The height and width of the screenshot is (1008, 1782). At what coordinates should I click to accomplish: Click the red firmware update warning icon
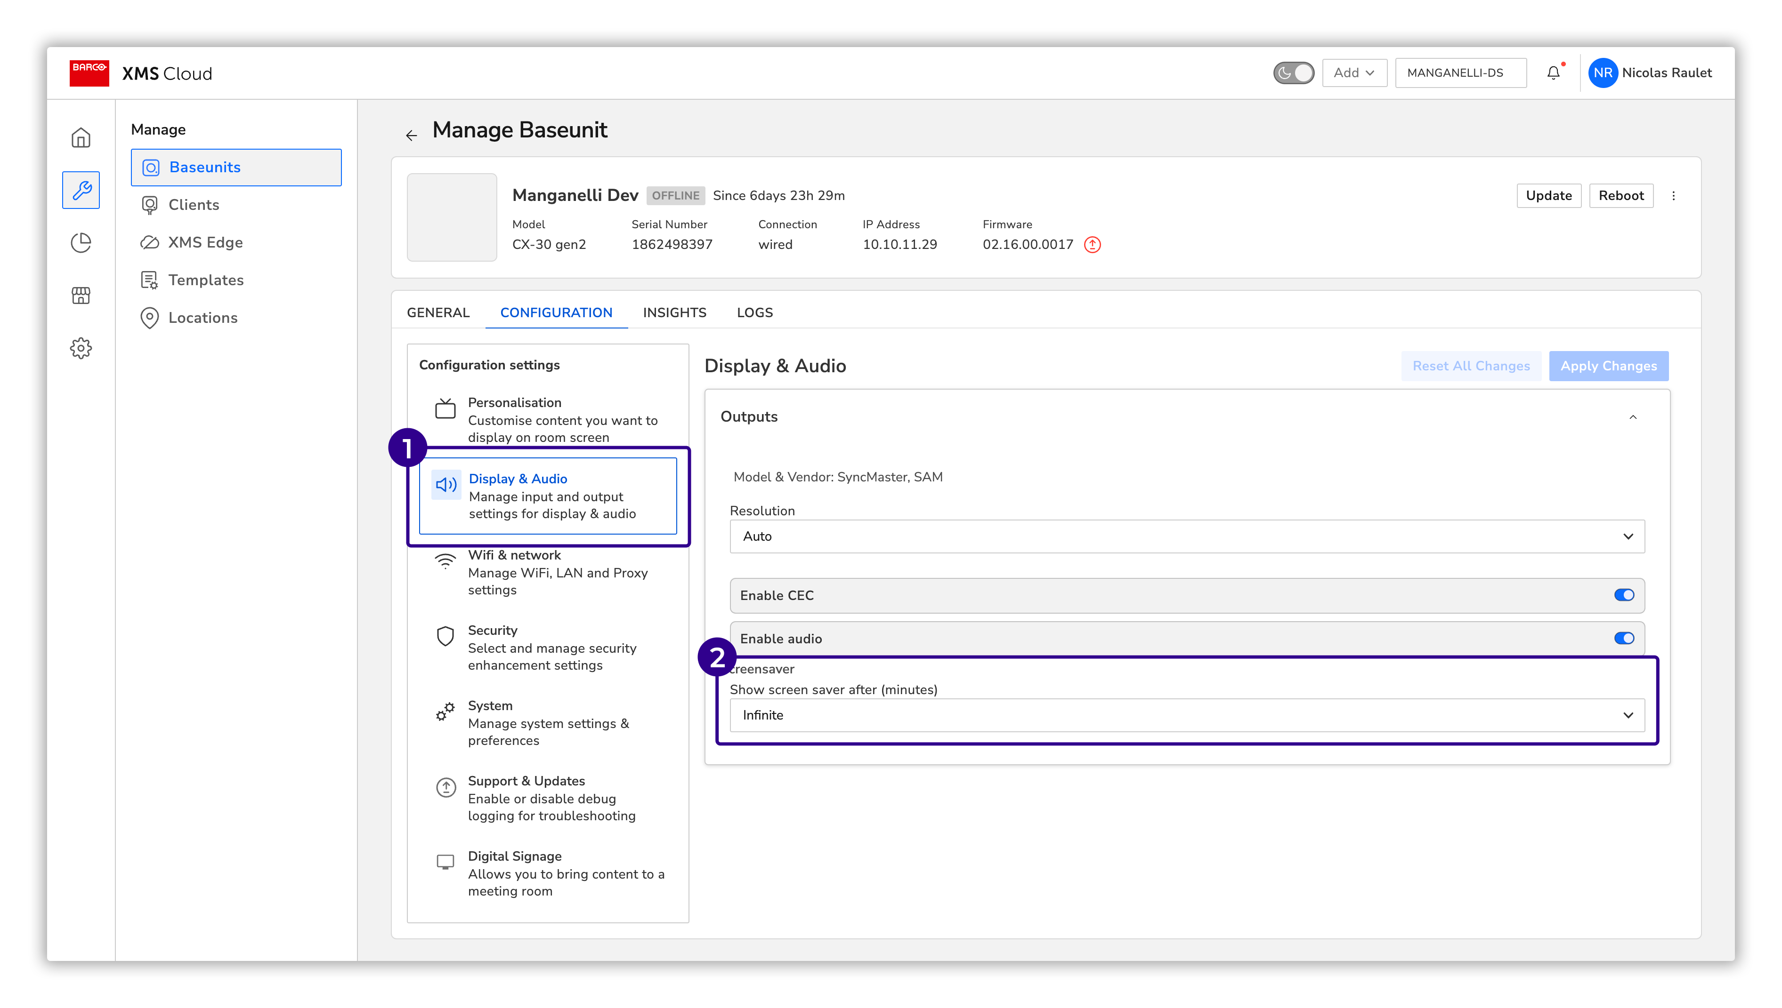pos(1092,244)
